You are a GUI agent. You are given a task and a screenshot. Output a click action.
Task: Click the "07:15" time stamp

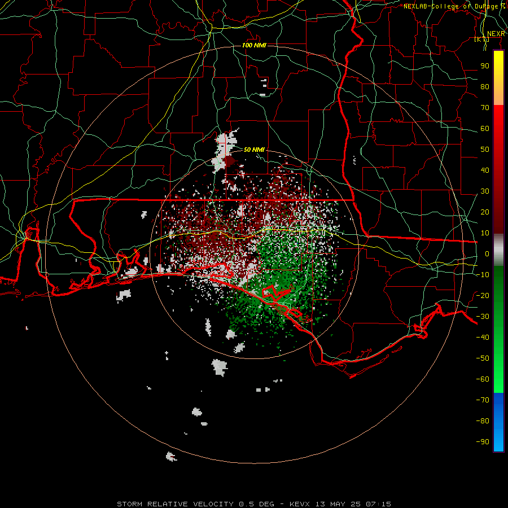point(378,504)
